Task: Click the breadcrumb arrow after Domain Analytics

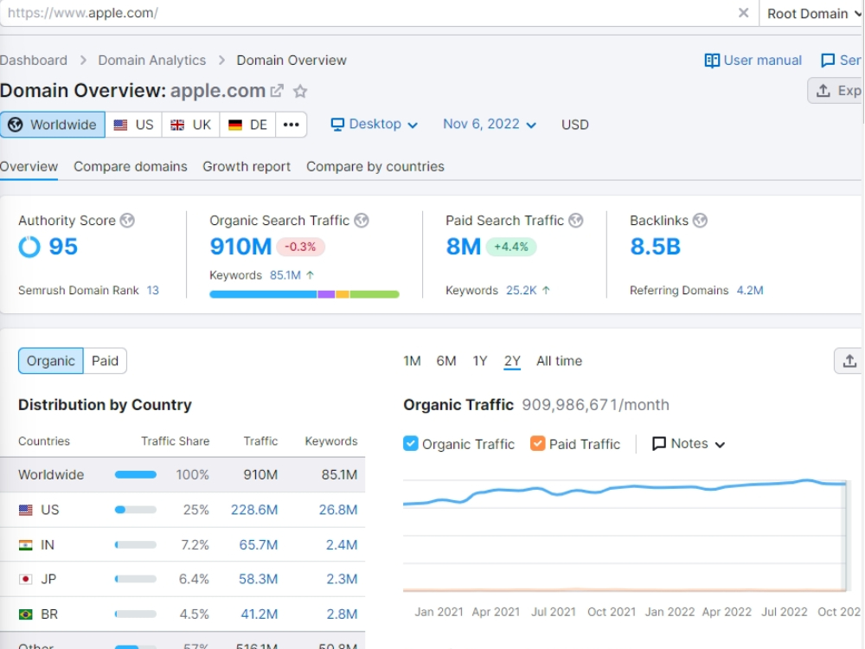Action: pyautogui.click(x=221, y=61)
